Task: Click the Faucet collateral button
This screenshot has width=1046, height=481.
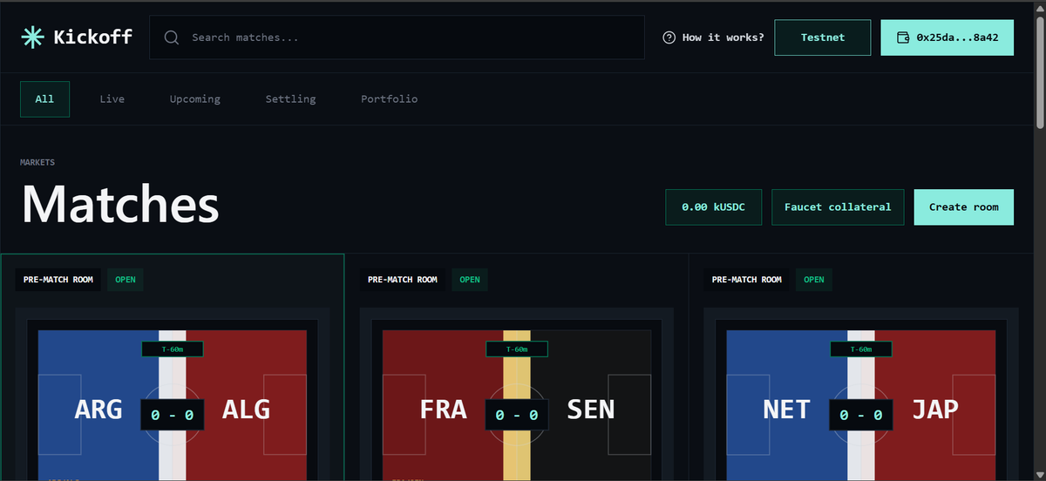Action: pos(838,207)
